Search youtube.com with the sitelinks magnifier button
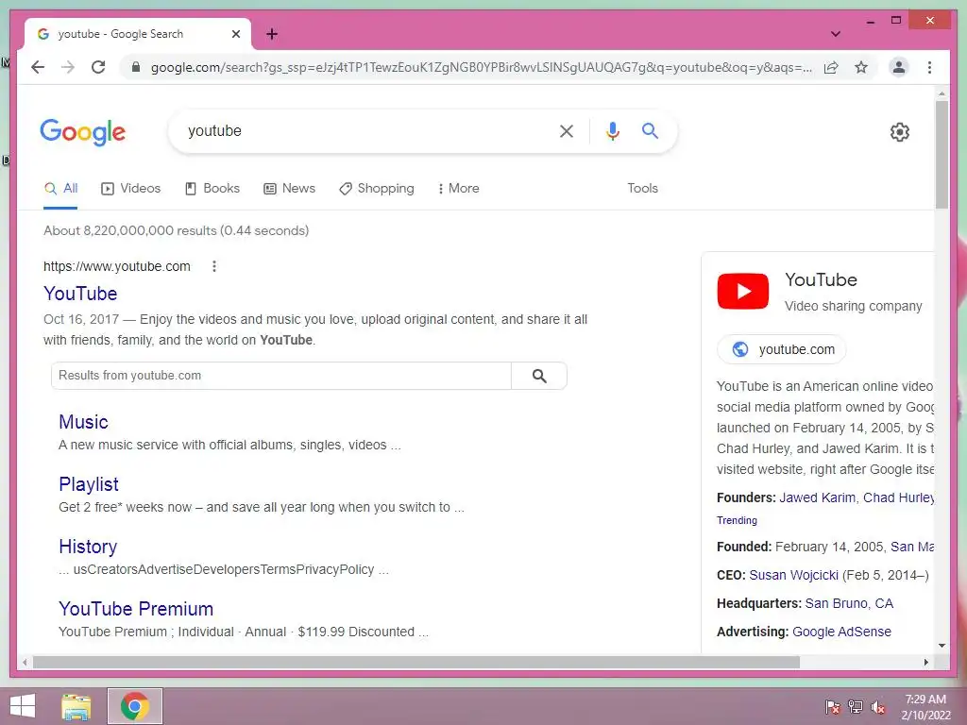Image resolution: width=967 pixels, height=725 pixels. (539, 376)
